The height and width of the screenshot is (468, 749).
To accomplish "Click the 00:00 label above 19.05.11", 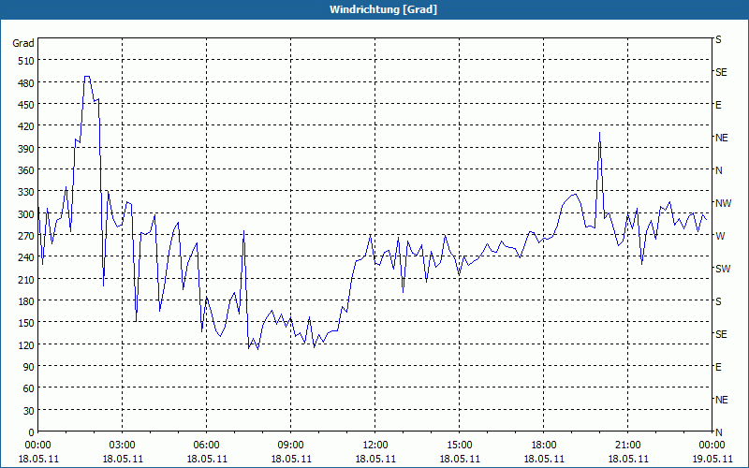I will point(712,446).
